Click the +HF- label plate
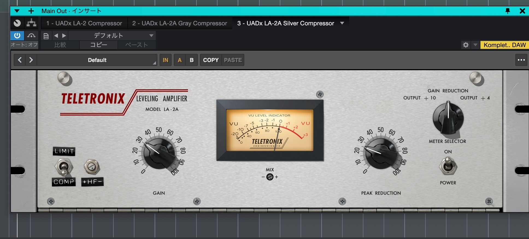This screenshot has width=529, height=239. [92, 182]
